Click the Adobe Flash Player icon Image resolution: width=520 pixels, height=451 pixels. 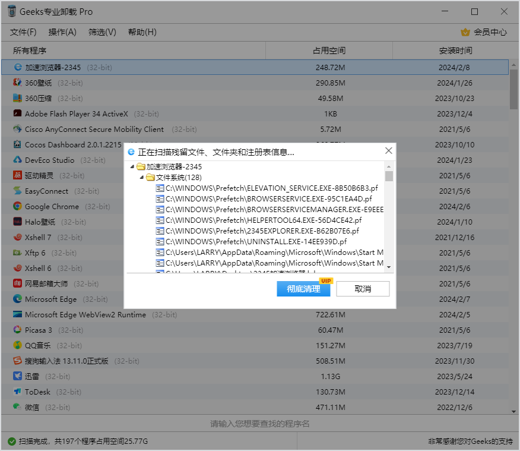tap(17, 113)
